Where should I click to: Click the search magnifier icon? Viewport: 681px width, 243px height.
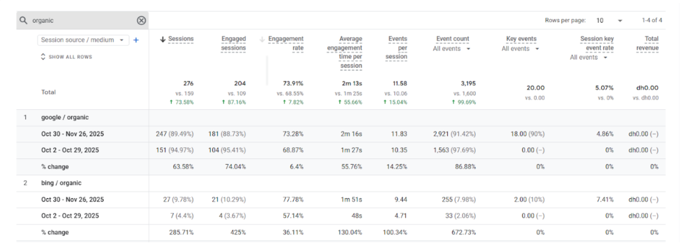pyautogui.click(x=24, y=21)
